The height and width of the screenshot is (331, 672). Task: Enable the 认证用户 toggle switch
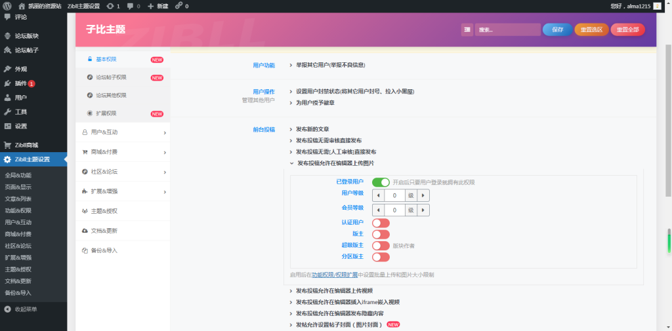coord(381,224)
